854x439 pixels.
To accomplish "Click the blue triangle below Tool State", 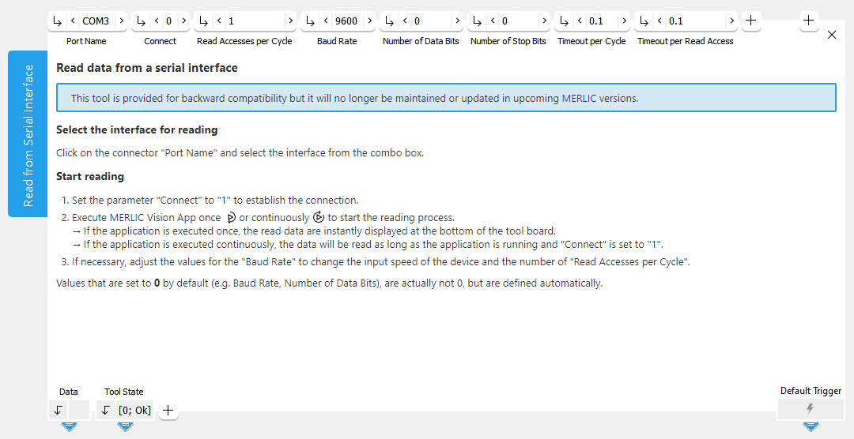I will pos(125,427).
